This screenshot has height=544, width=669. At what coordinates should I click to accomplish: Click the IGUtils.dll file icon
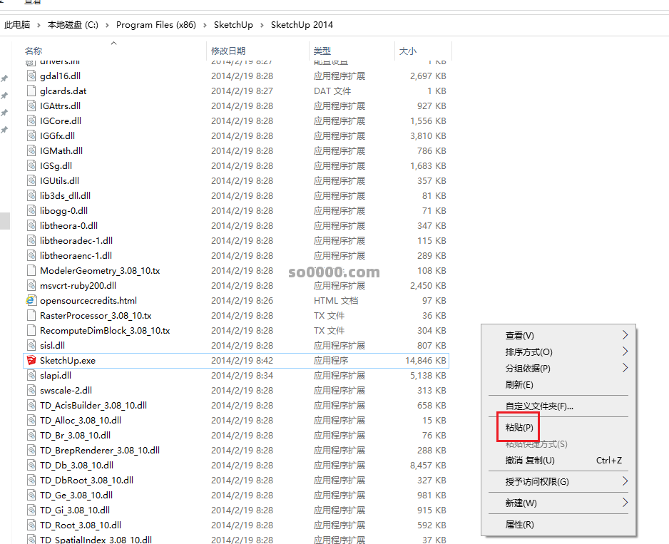tap(31, 180)
